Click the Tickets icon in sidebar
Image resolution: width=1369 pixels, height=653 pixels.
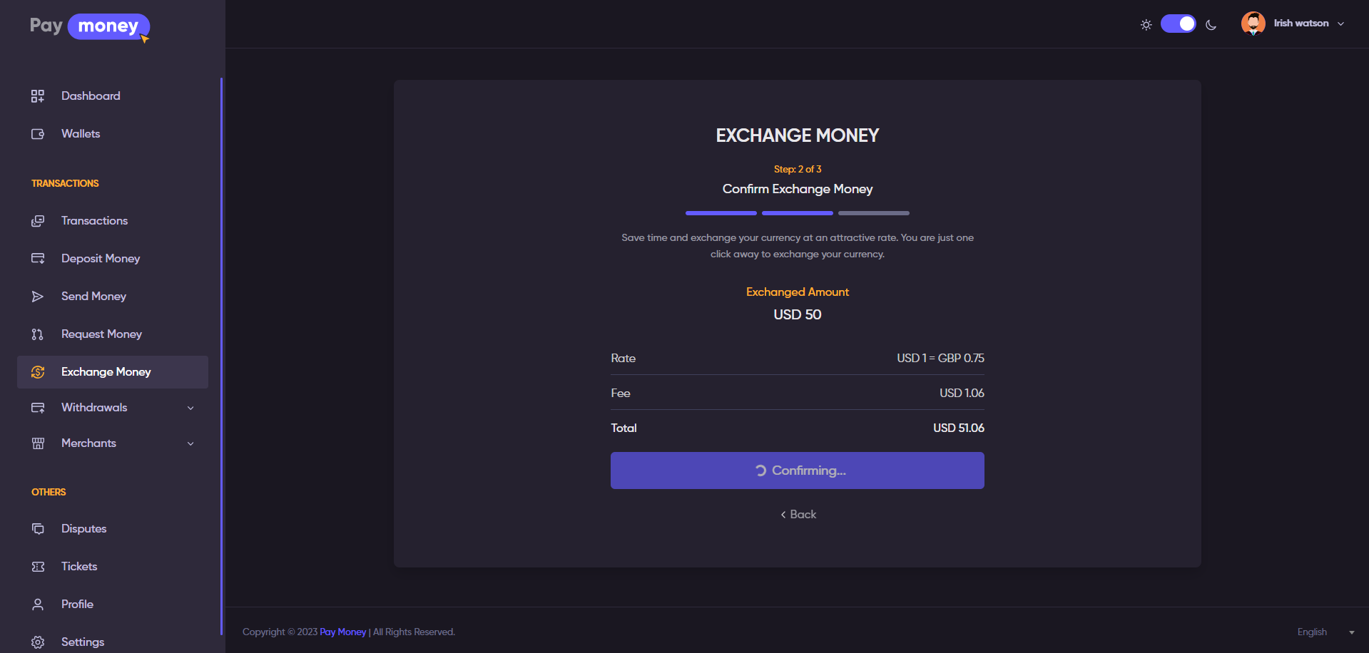tap(38, 567)
